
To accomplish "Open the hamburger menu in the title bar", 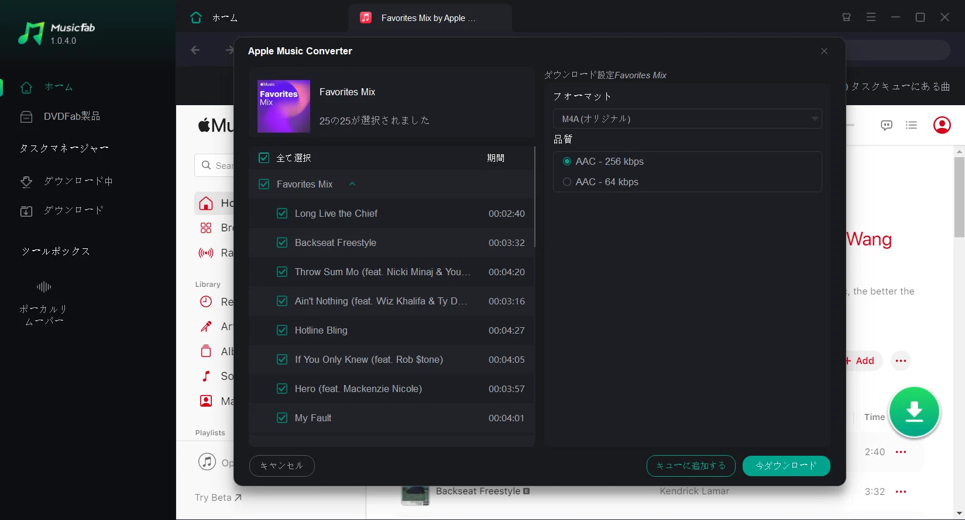I will (x=871, y=18).
